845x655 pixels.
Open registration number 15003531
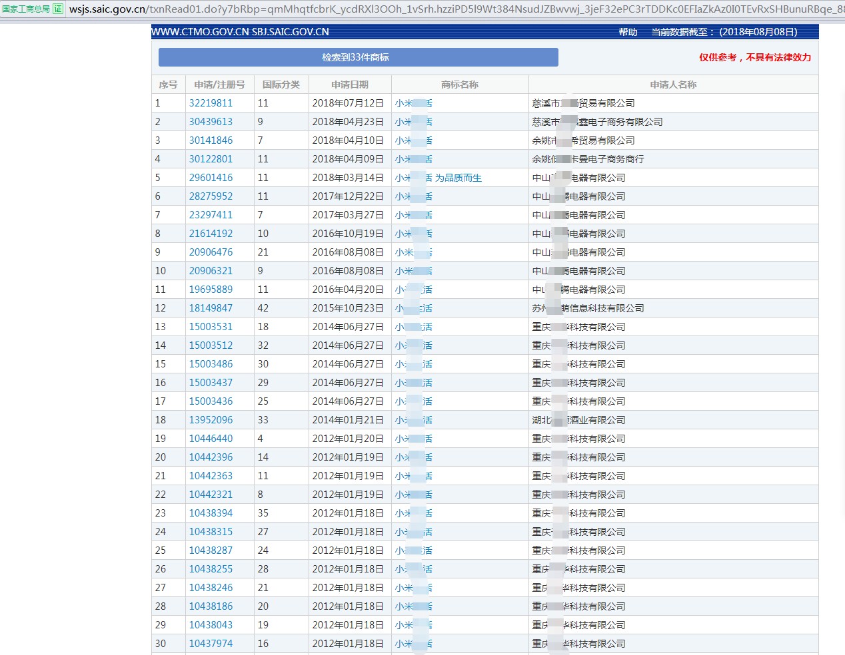(211, 327)
